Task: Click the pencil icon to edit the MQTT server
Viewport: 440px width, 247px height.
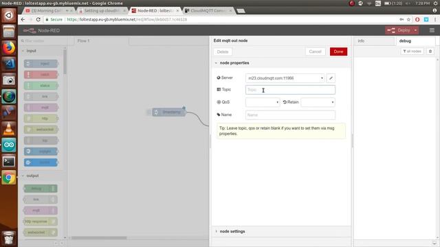Action: tap(331, 78)
